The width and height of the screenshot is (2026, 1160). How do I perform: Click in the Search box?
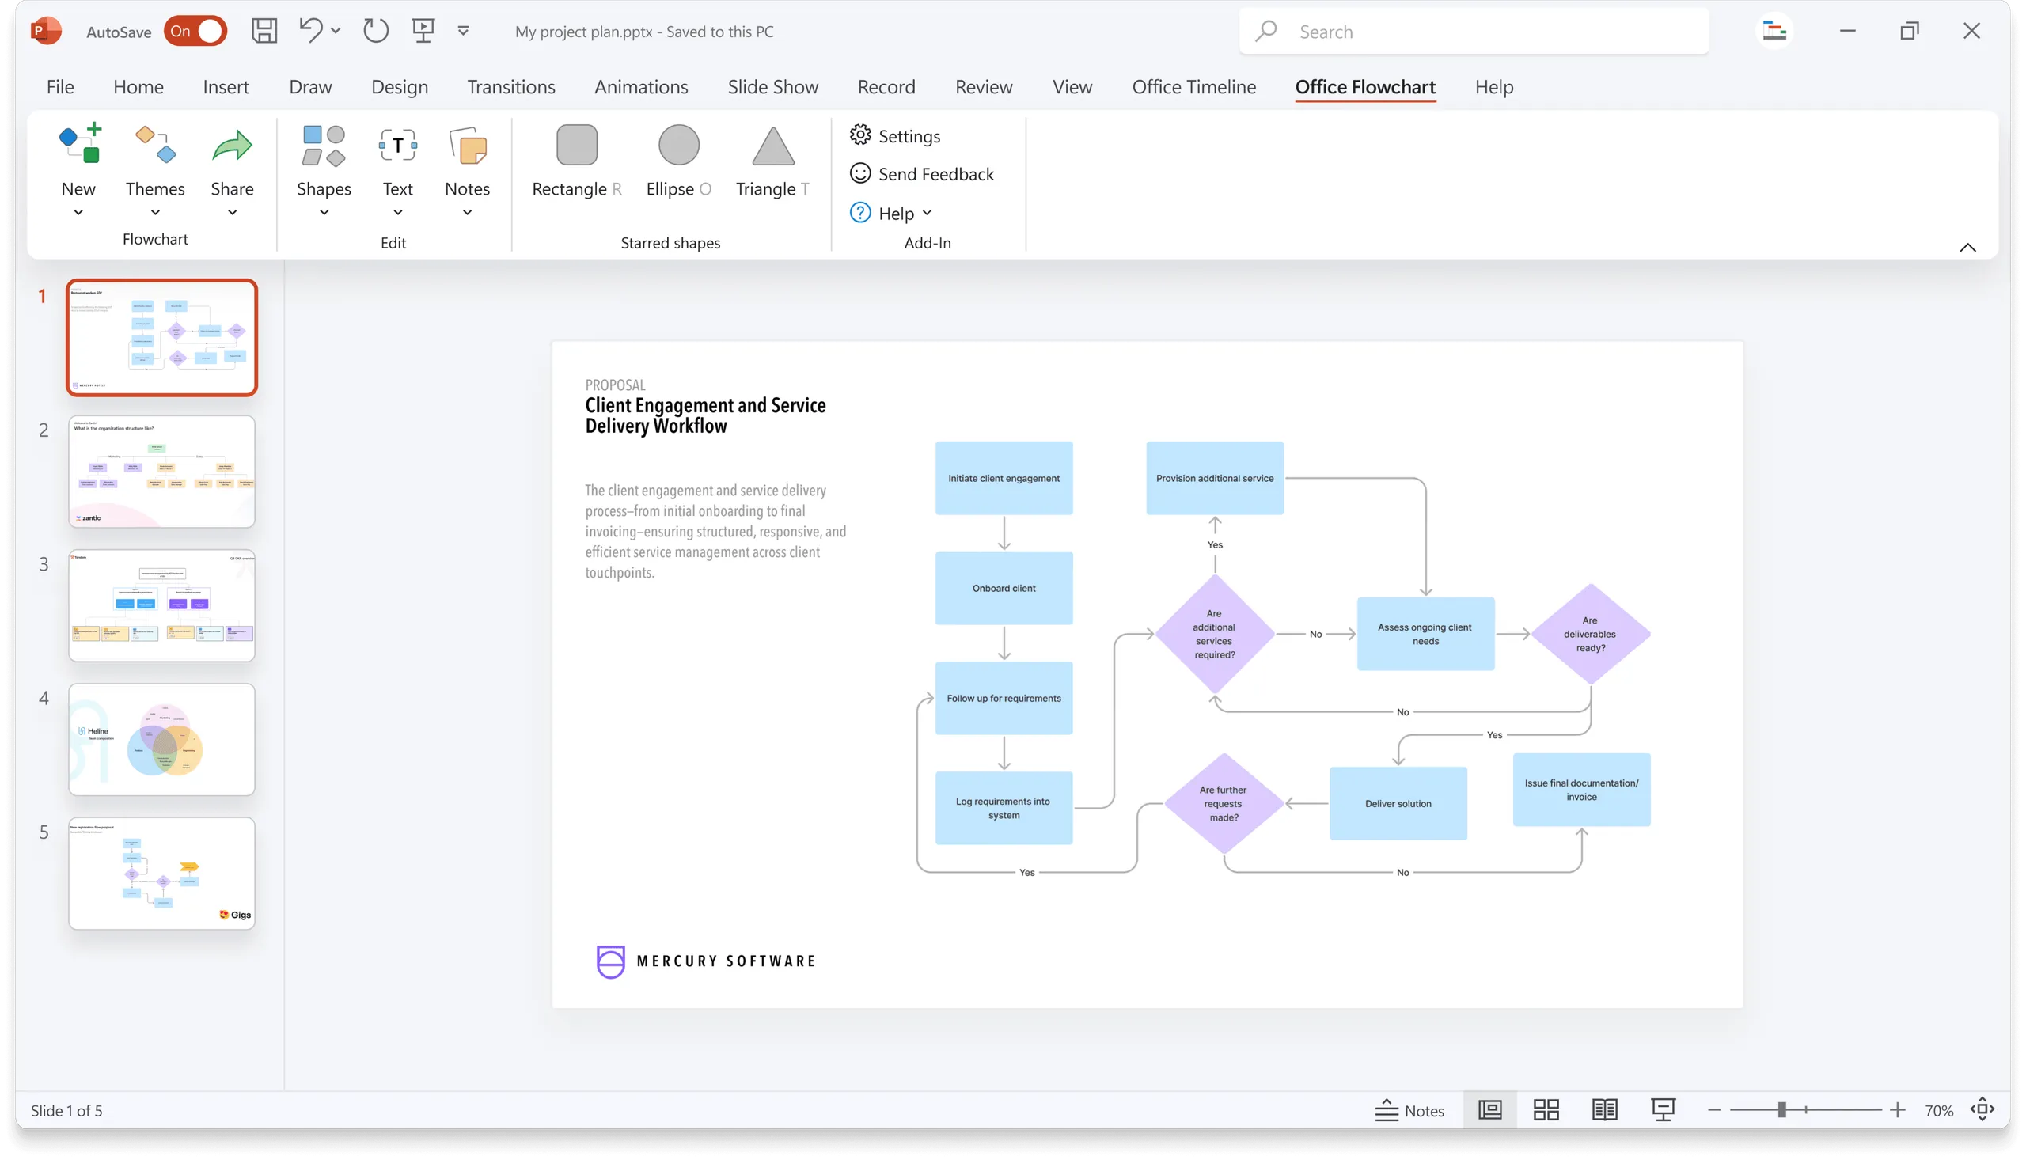coord(1474,31)
